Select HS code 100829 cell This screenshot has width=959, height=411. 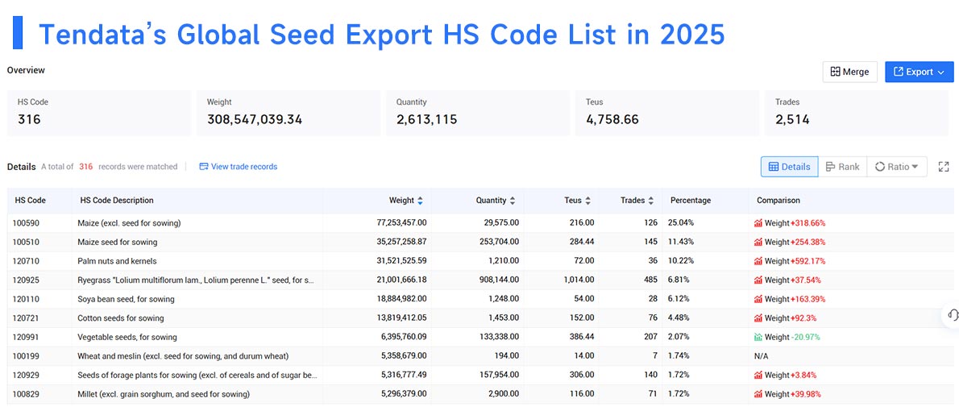click(x=25, y=394)
